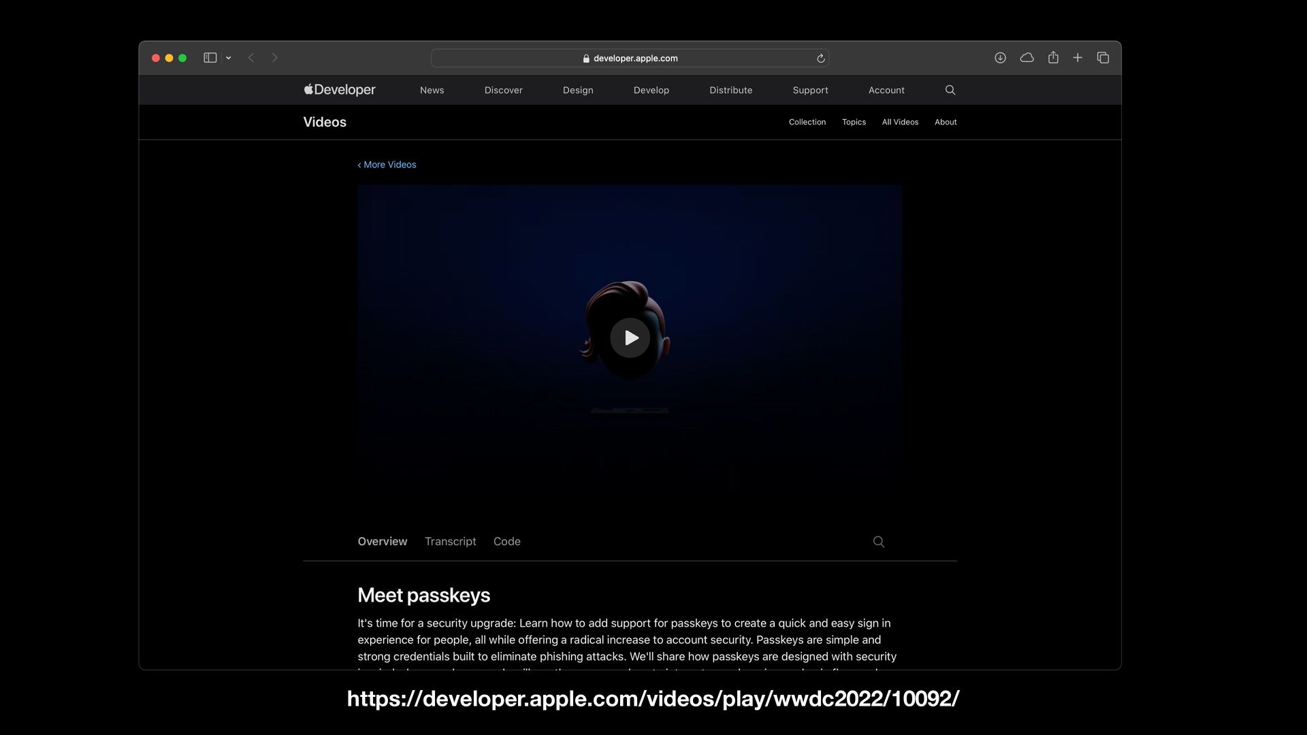Open the Share sheet icon
Image resolution: width=1307 pixels, height=735 pixels.
pyautogui.click(x=1053, y=58)
